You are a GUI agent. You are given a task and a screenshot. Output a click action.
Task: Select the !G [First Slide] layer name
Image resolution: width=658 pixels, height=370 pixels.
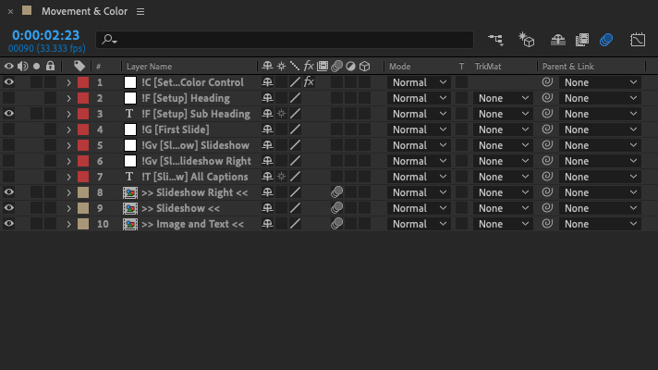[x=176, y=129]
